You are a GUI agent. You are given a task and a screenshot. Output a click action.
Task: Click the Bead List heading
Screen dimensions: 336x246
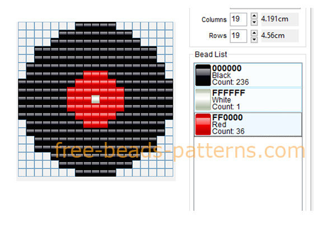pos(211,54)
